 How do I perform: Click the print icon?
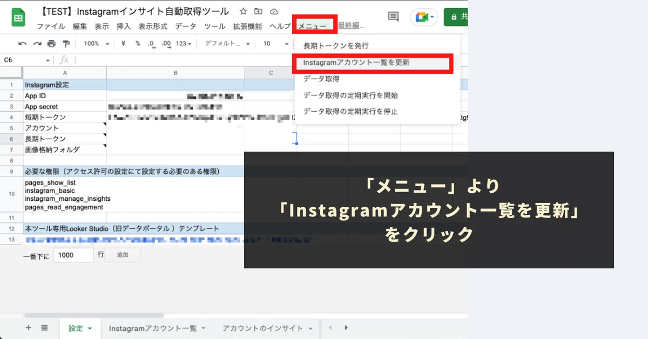[x=51, y=44]
